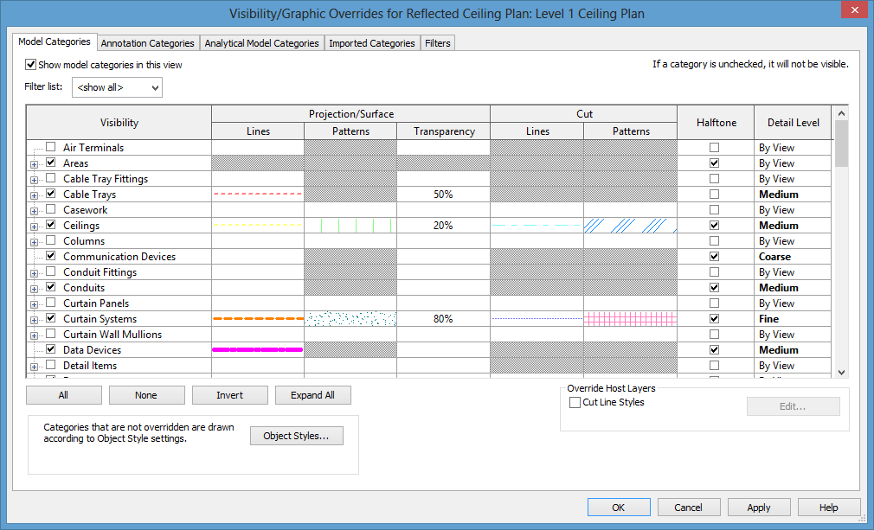Click the Cable Trays red dashed line cell

(x=258, y=195)
